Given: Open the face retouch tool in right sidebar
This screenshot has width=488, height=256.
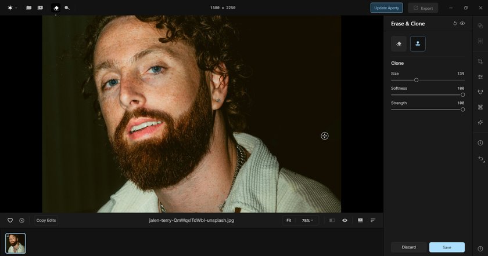Looking at the screenshot, I should click(480, 92).
